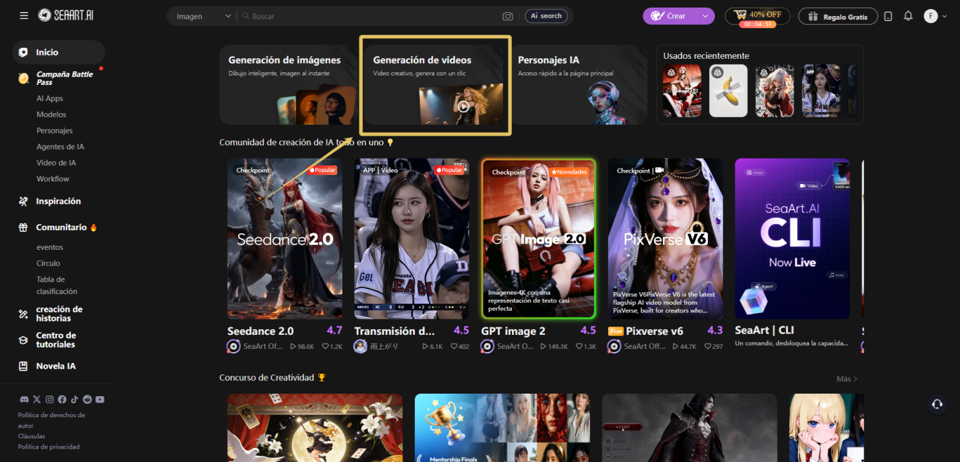Open the user avatar "F"
This screenshot has width=960, height=462.
pos(931,16)
